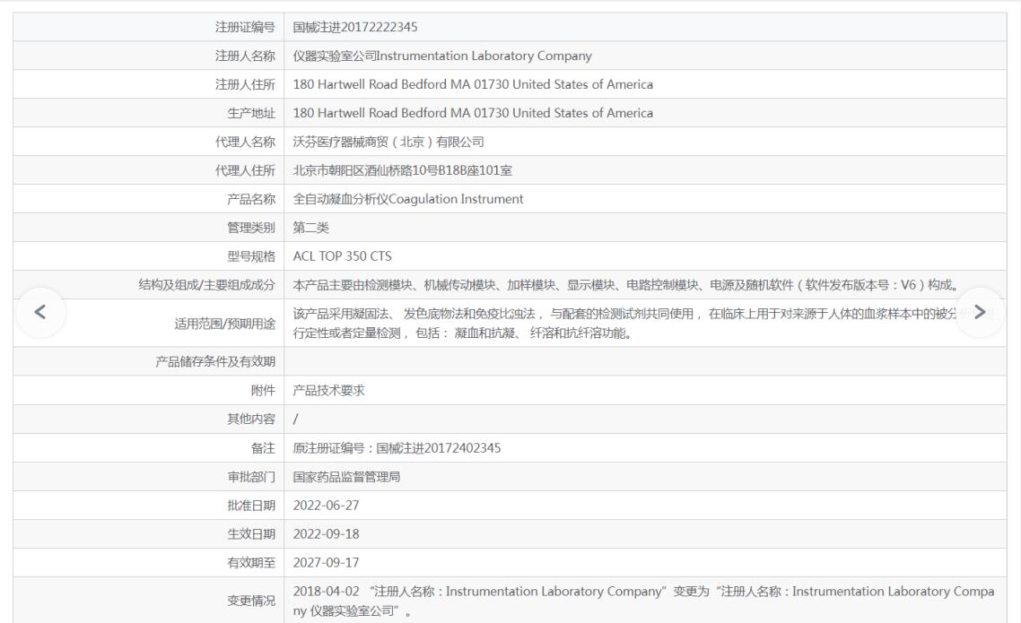Go to next record with right arrow
The image size is (1021, 623).
(x=980, y=312)
